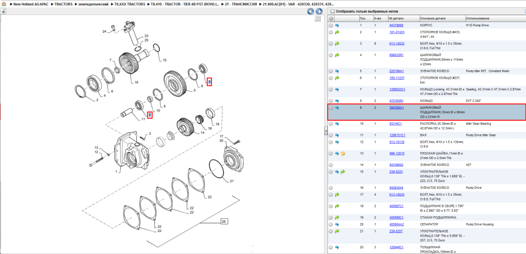Open '21 - ТРАНСМИССИЯ' breadcrumb
Viewport: 526px width, 254px height.
242,4
